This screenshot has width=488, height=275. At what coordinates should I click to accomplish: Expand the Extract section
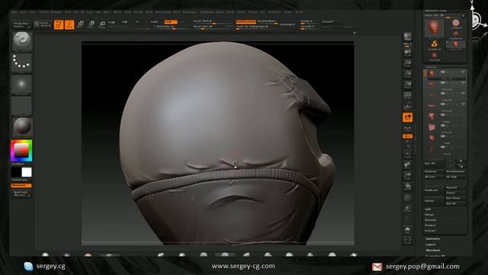coord(430,231)
